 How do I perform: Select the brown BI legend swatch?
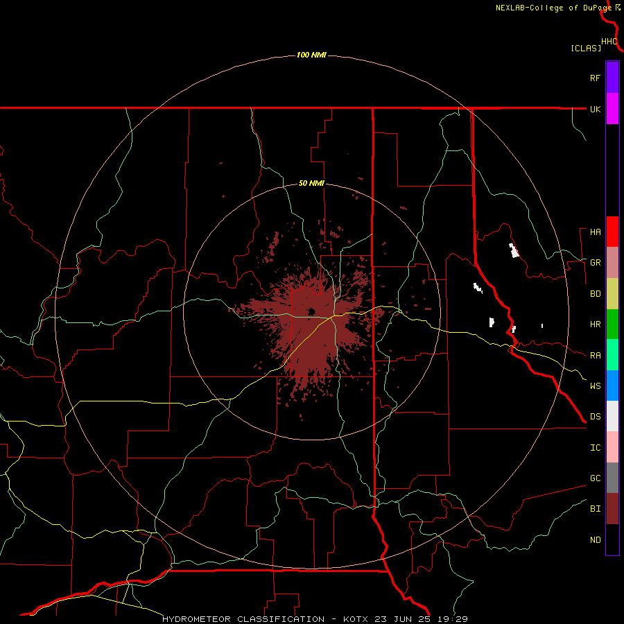[612, 509]
